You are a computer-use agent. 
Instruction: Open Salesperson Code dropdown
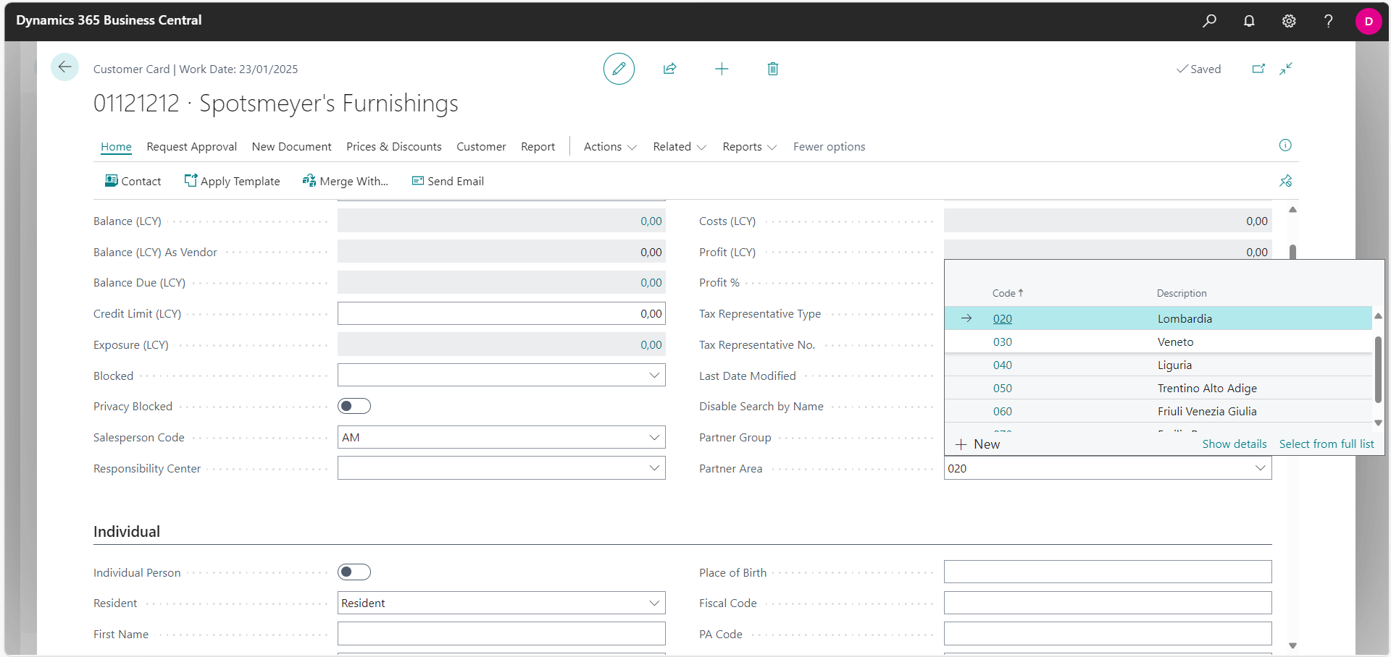(654, 437)
